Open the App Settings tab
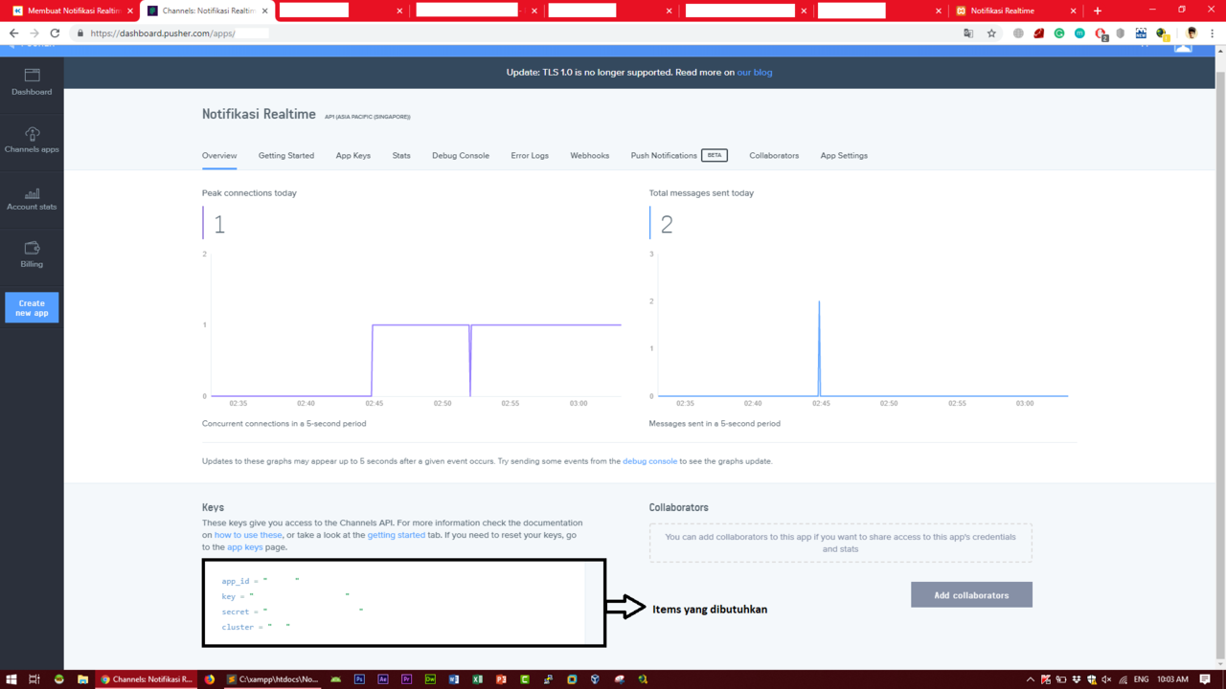1226x689 pixels. [844, 155]
